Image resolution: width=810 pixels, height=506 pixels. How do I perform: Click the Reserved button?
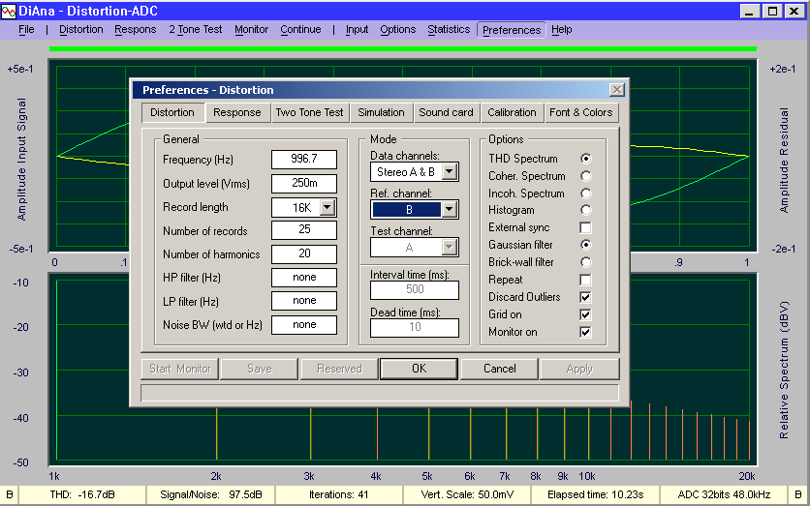[x=339, y=369]
